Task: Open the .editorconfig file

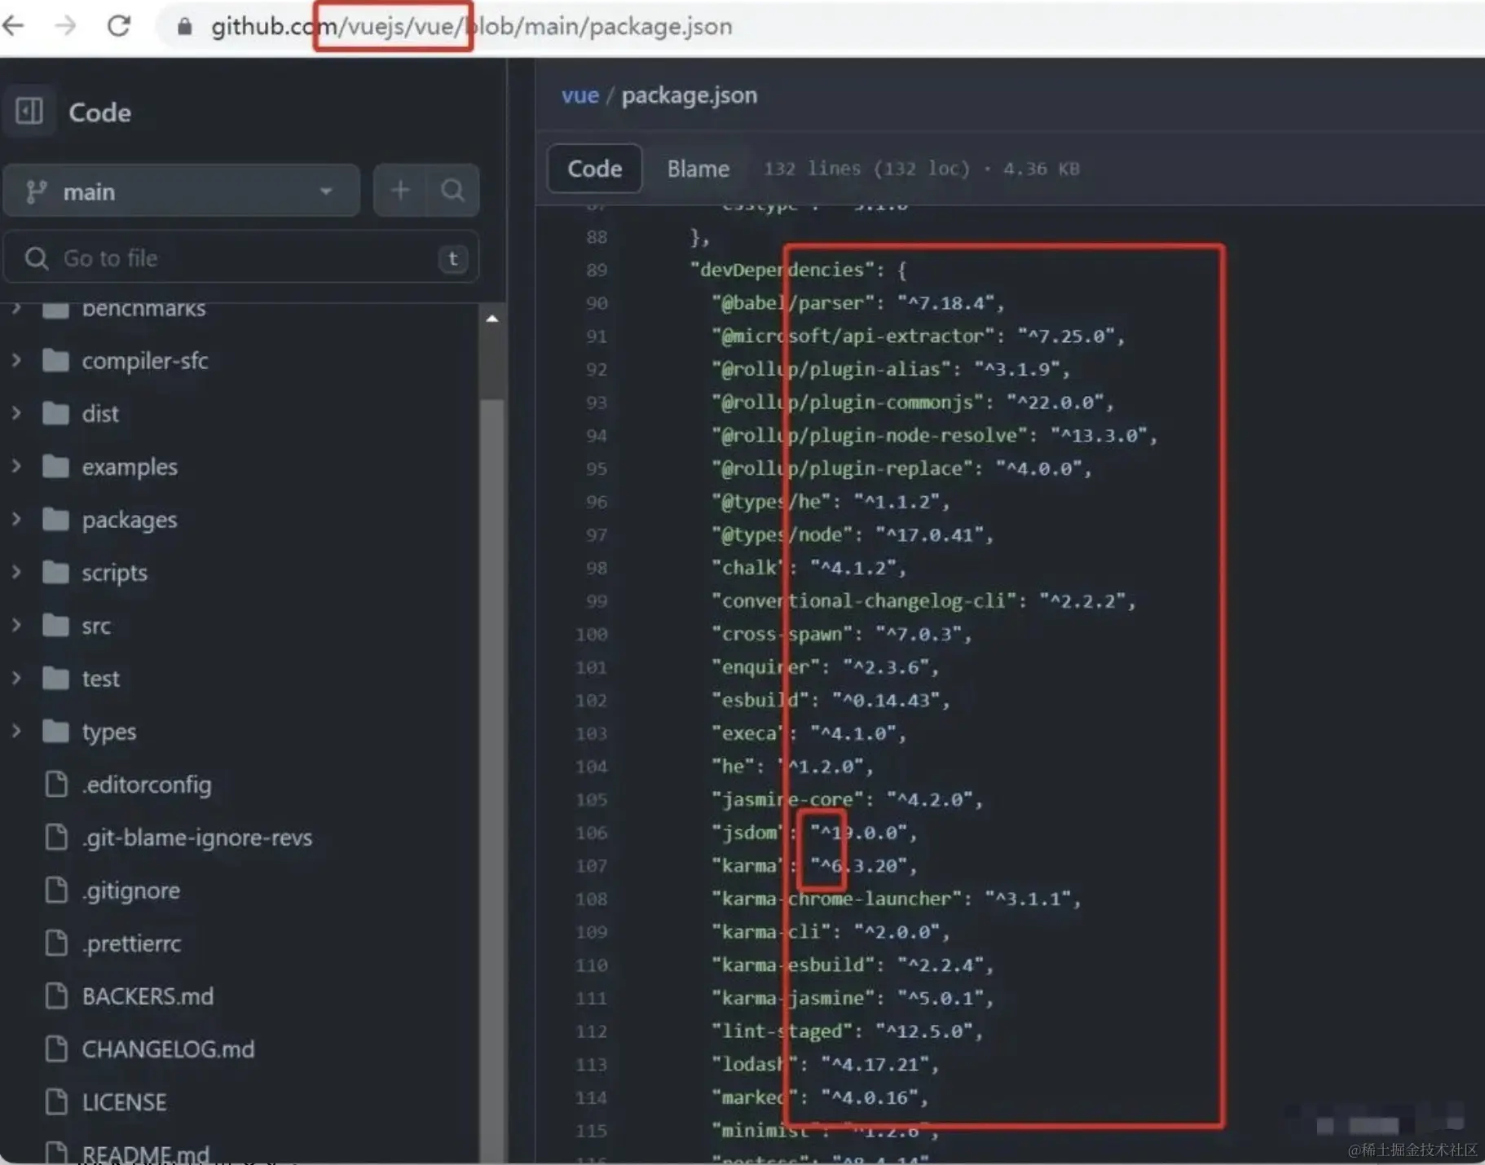Action: coord(147,785)
